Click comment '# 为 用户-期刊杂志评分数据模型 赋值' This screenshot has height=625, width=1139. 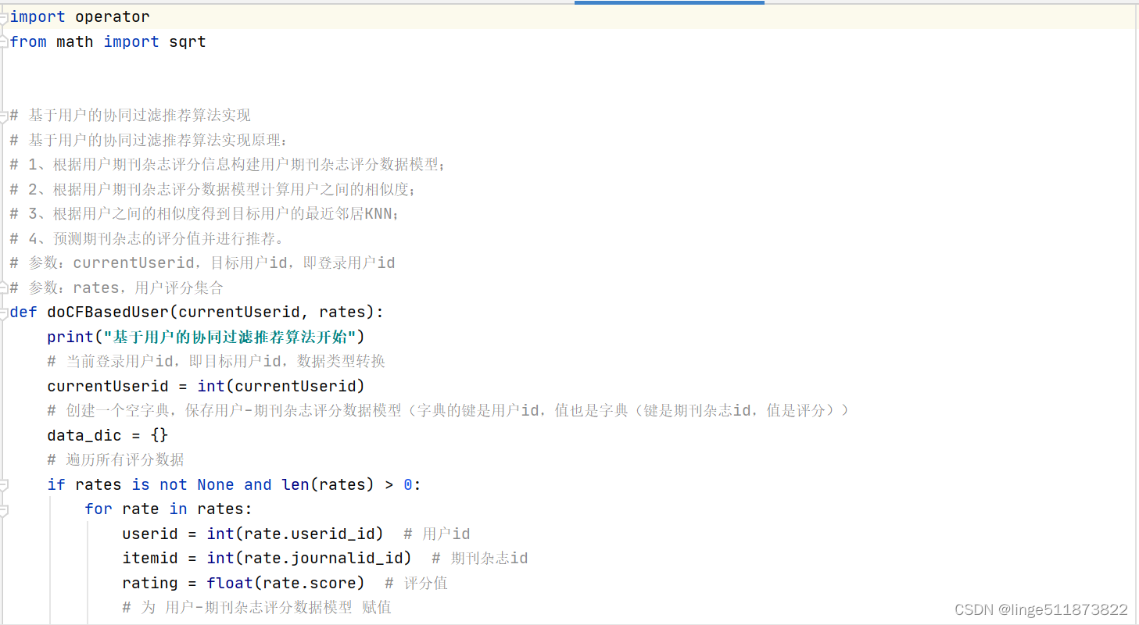pos(257,608)
